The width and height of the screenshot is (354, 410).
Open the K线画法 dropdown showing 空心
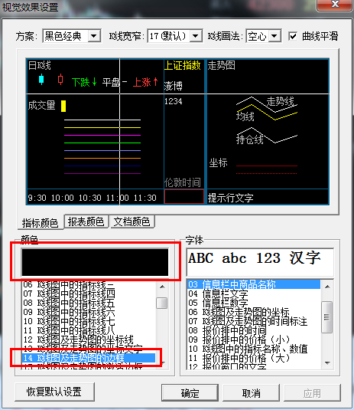point(263,36)
